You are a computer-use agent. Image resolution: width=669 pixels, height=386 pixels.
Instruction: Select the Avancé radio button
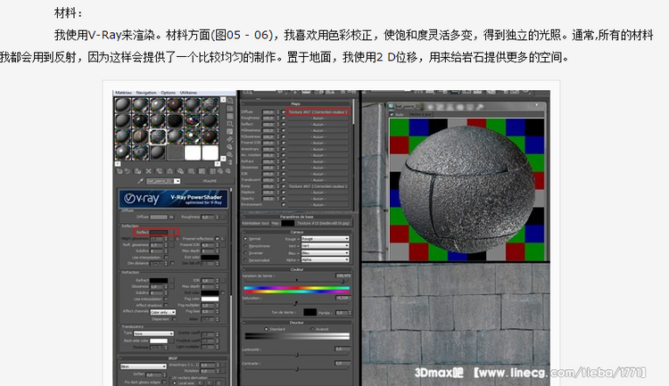click(312, 329)
